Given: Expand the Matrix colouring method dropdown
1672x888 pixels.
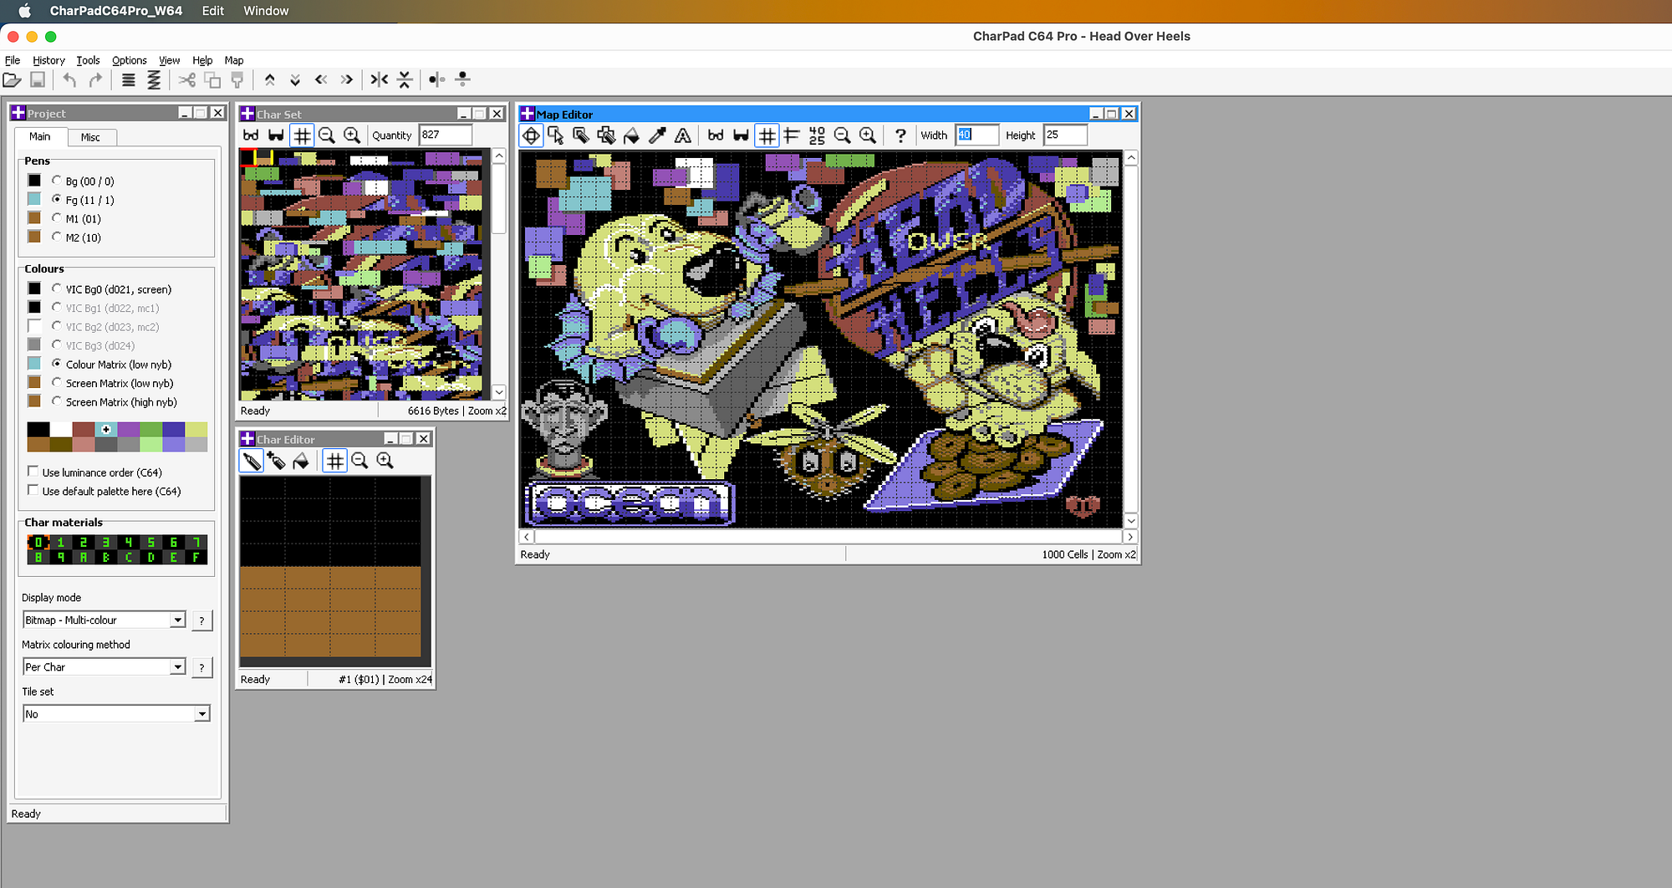Looking at the screenshot, I should (177, 667).
